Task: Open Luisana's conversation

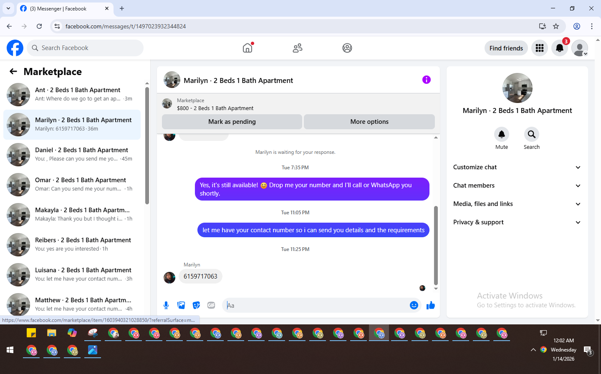Action: click(72, 275)
